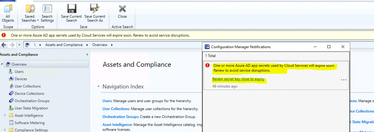Screen dimensions: 374x132
Task: Select the Overview tree node
Action: [x=47, y=64]
